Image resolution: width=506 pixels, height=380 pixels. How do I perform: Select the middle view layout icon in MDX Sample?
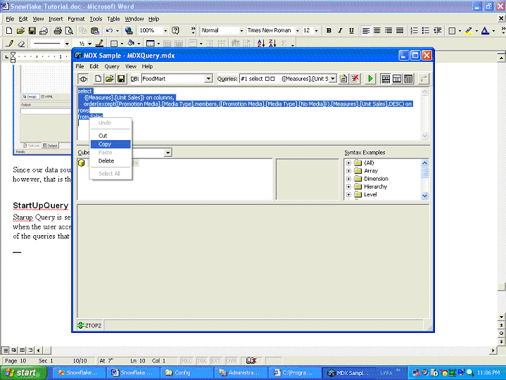coord(397,79)
